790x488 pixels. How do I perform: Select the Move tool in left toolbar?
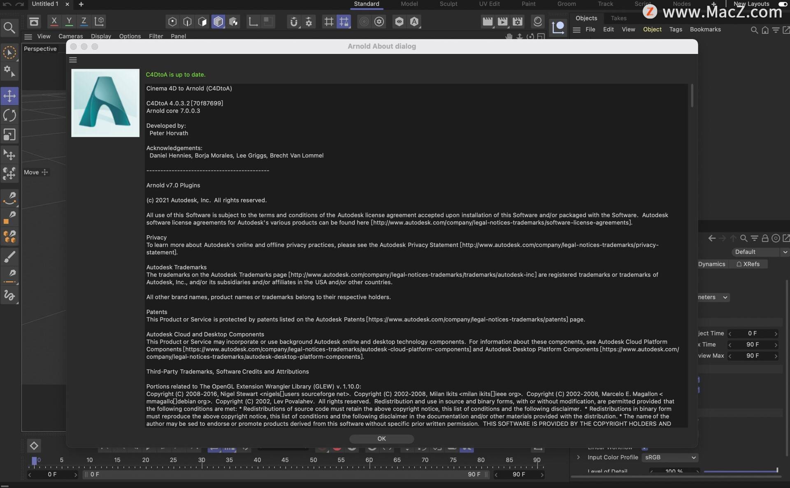tap(9, 96)
